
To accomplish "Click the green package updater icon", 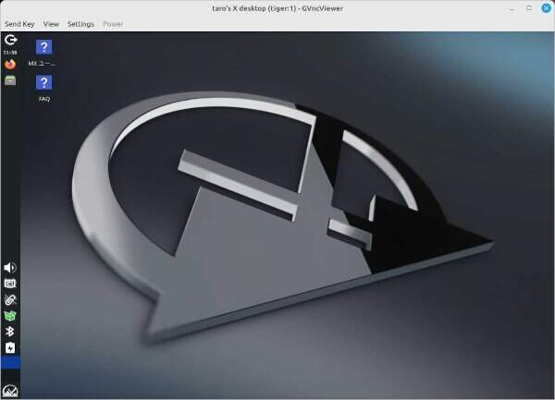I will pos(10,316).
